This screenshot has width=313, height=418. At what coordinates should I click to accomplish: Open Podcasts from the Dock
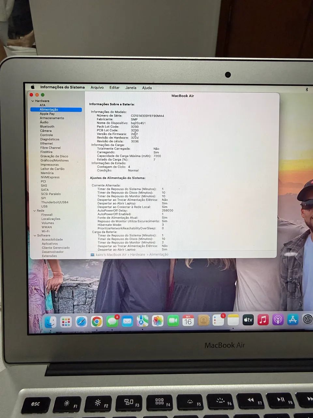(278, 319)
